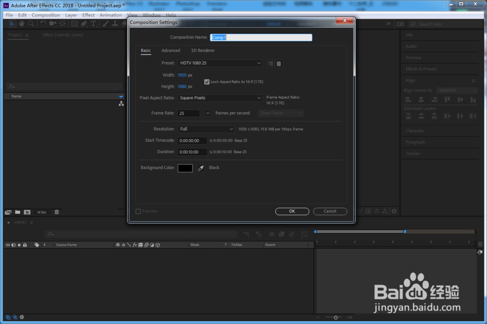Select the Unified Camera tool
487x324 pixels.
click(x=53, y=23)
